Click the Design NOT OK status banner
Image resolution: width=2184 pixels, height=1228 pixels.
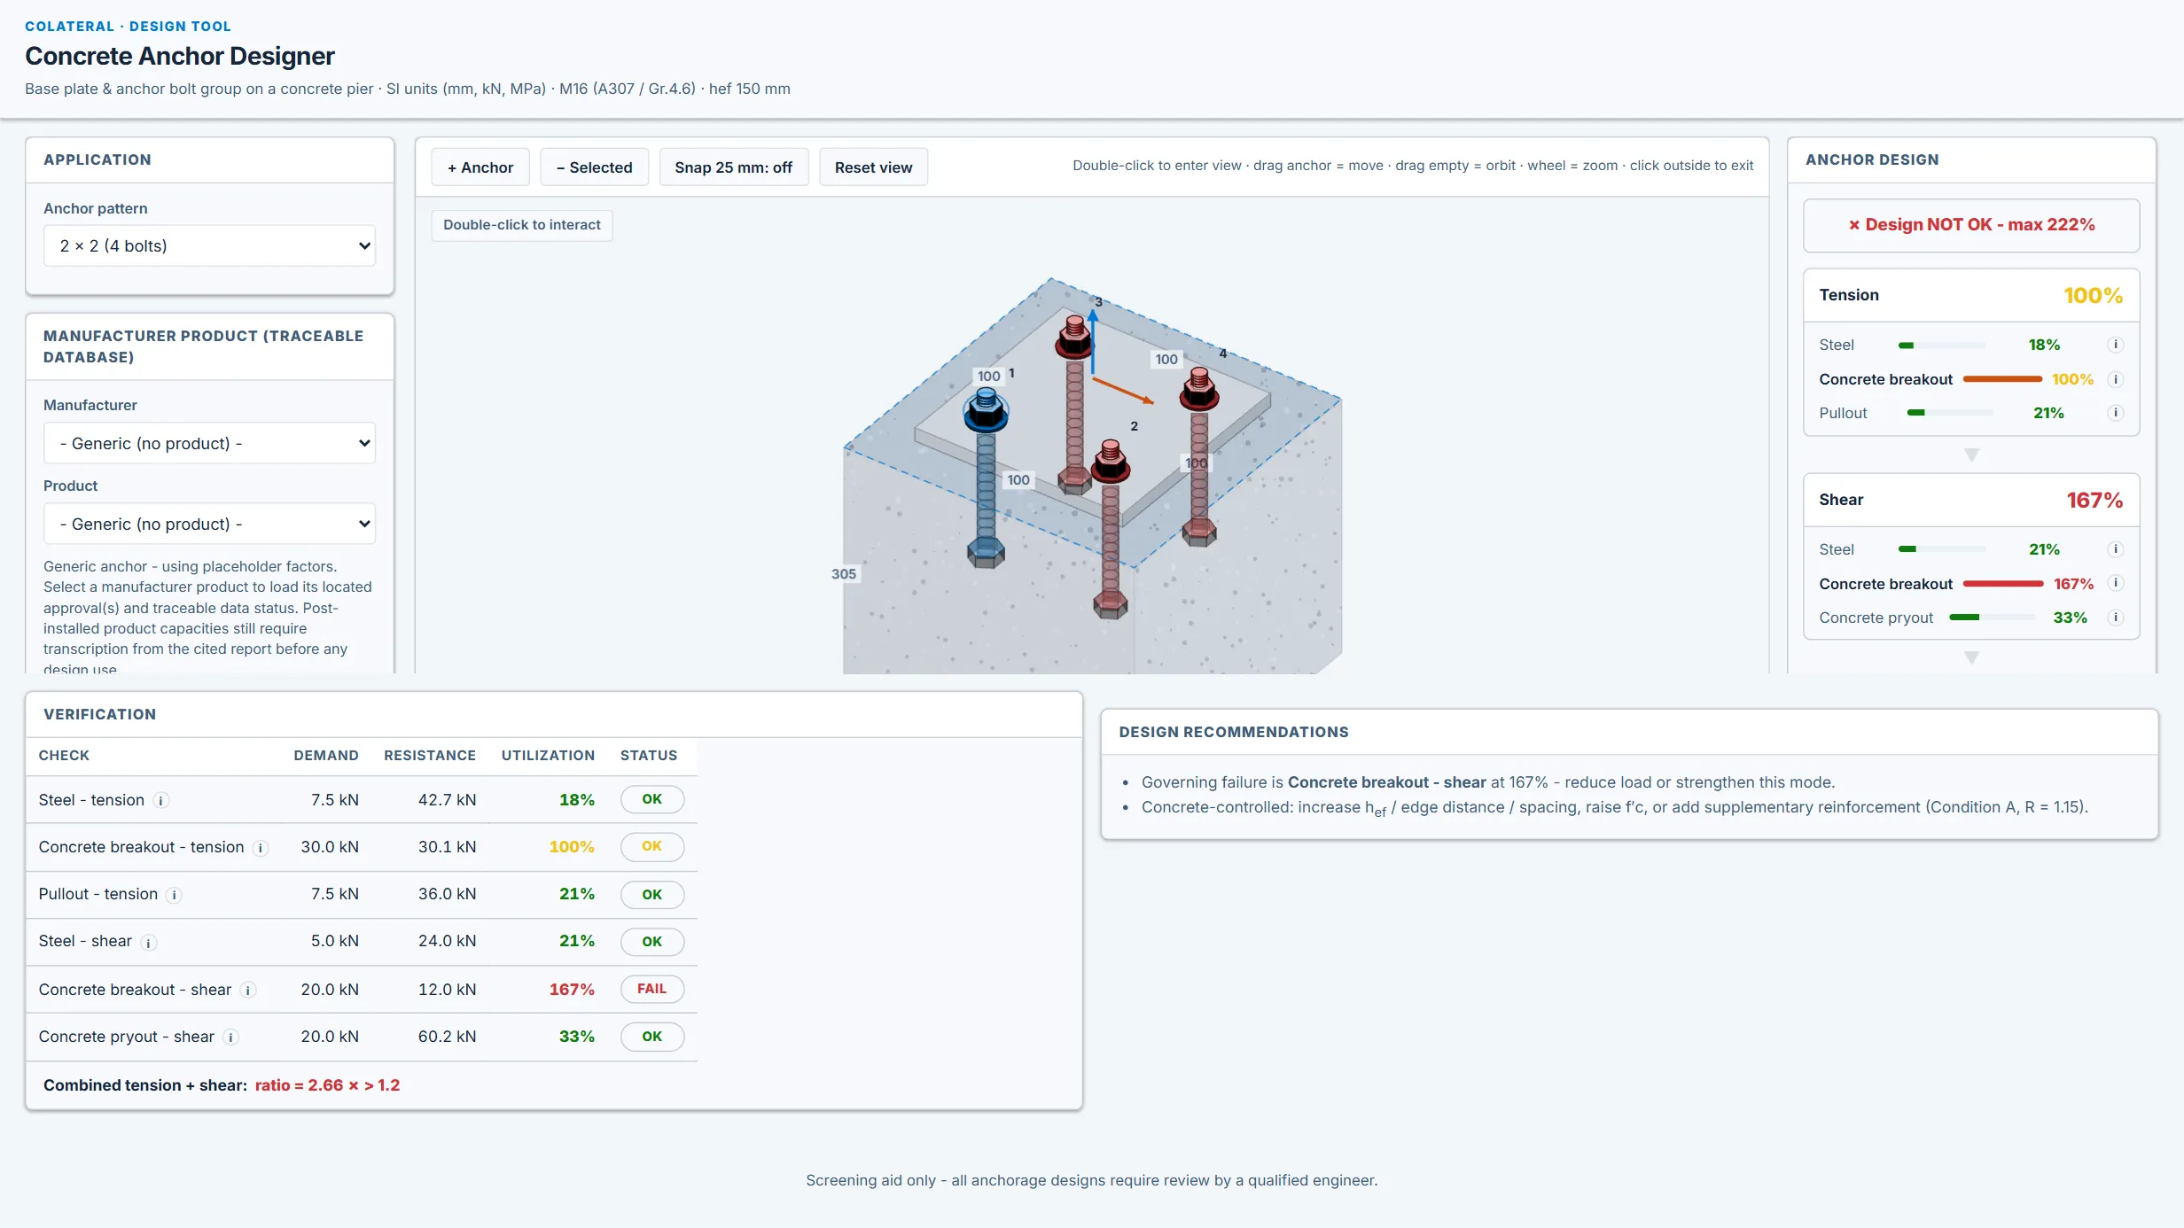tap(1971, 225)
